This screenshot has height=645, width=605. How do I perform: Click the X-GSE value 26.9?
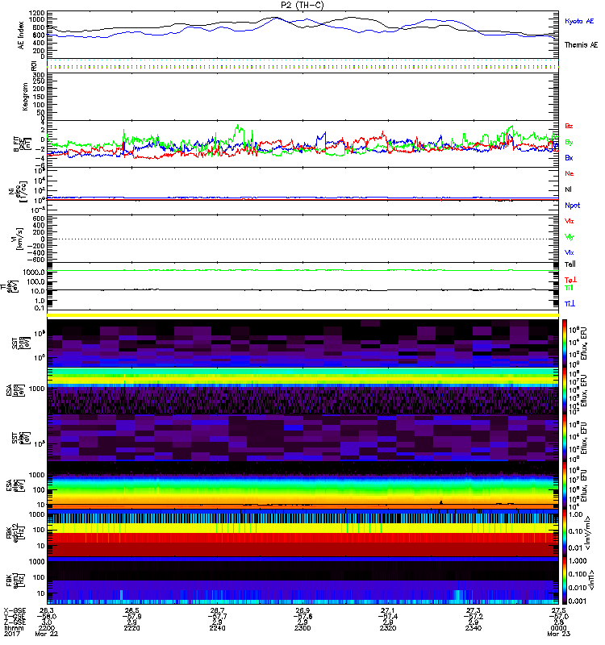click(x=302, y=610)
